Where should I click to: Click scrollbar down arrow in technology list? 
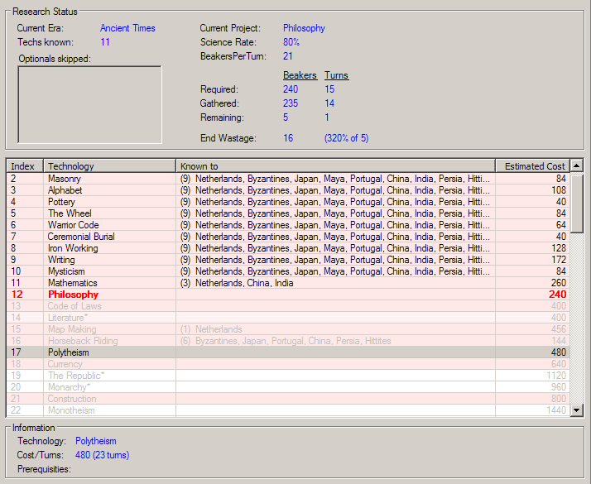[577, 410]
